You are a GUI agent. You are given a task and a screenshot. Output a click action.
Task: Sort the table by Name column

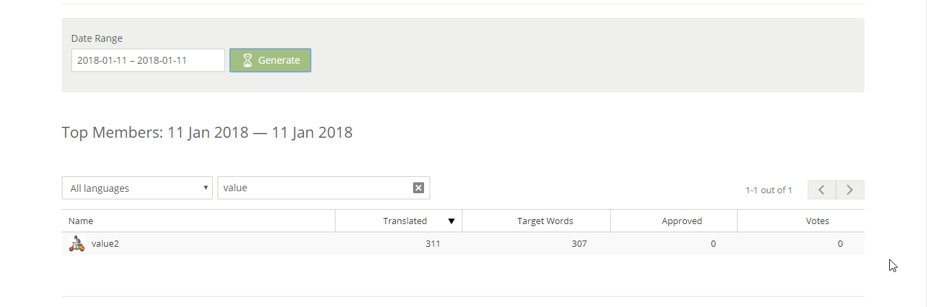click(81, 221)
